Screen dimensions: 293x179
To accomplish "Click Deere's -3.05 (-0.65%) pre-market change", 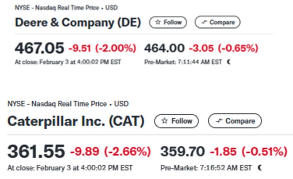I will [x=223, y=48].
